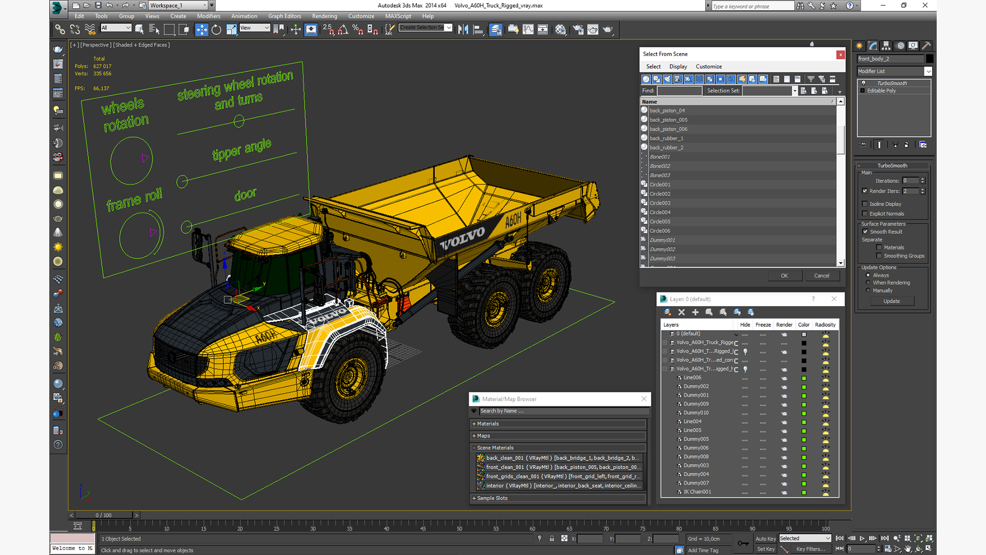This screenshot has width=986, height=555.
Task: Toggle Display Lights filter in Select From Scene
Action: click(667, 79)
